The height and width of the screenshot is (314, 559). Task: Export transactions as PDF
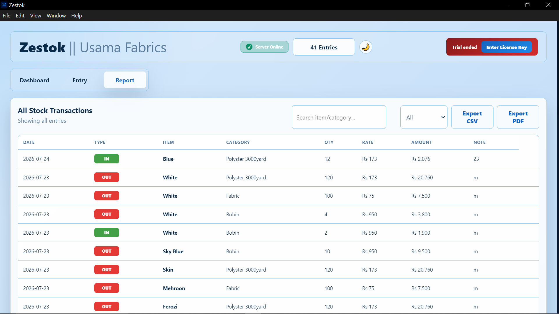(x=518, y=117)
